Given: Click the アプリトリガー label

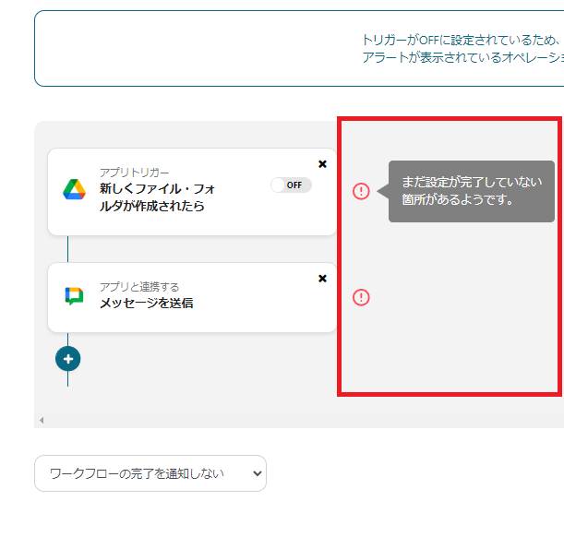Looking at the screenshot, I should (x=134, y=173).
